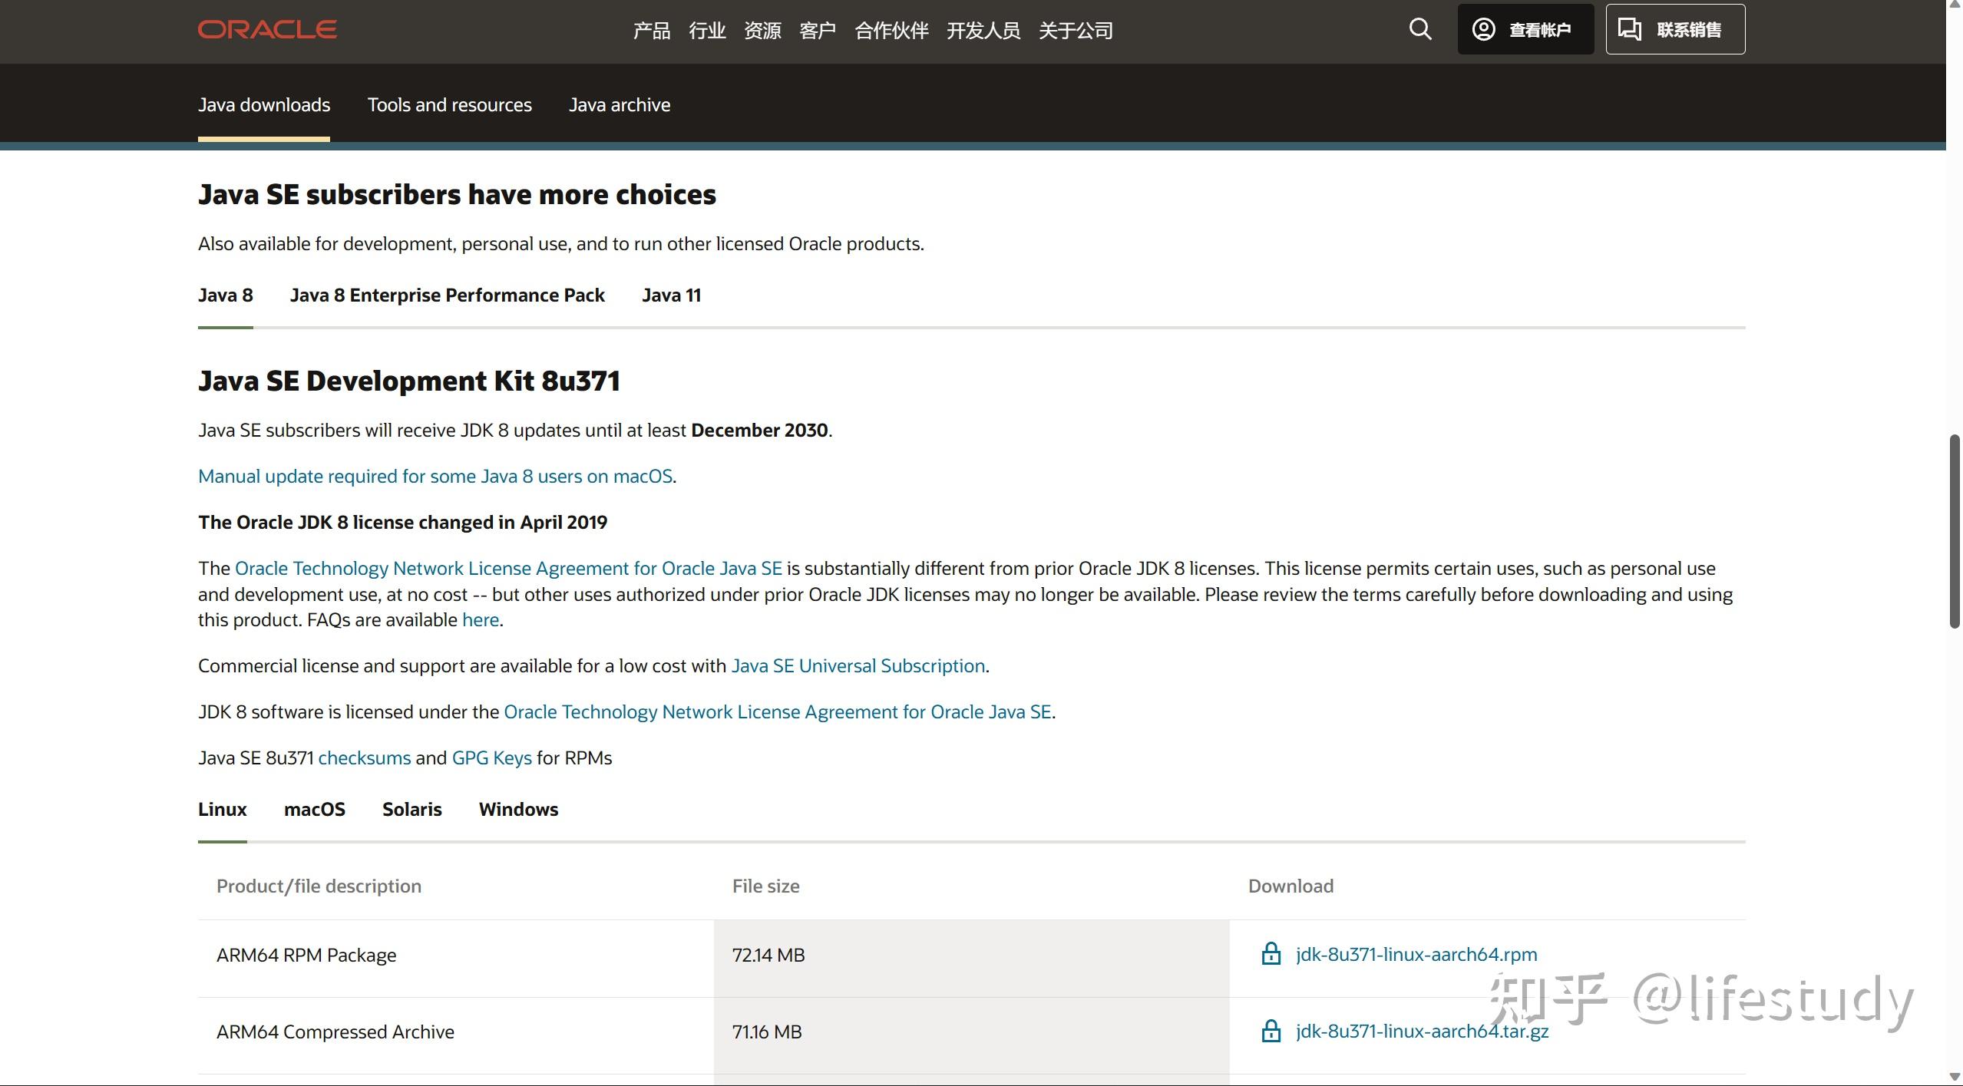Image resolution: width=1963 pixels, height=1086 pixels.
Task: Click the contact sales chat icon
Action: (x=1630, y=29)
